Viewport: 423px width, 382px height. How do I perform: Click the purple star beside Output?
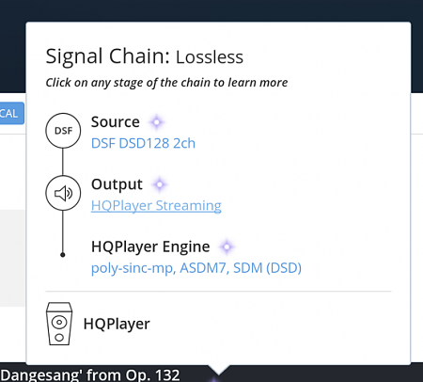160,184
